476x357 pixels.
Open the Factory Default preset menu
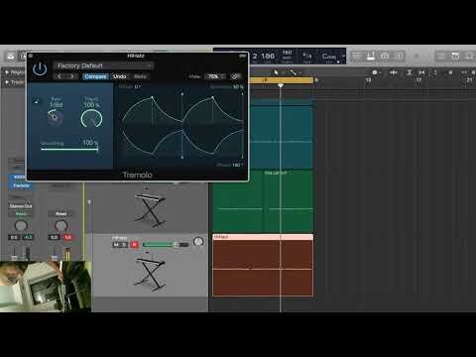[103, 65]
